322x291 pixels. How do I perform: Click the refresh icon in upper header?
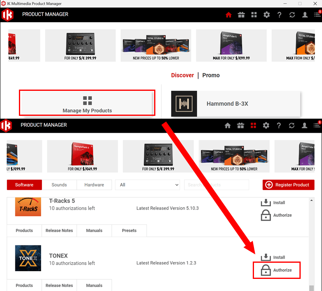[x=292, y=15]
